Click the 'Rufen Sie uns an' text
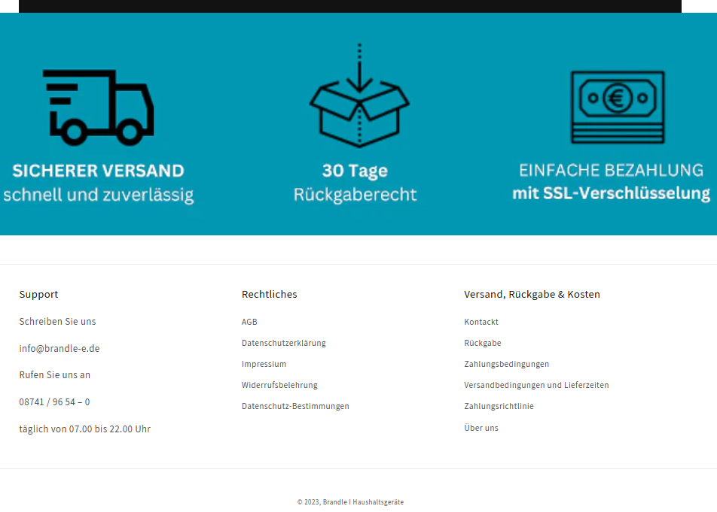 (x=55, y=375)
